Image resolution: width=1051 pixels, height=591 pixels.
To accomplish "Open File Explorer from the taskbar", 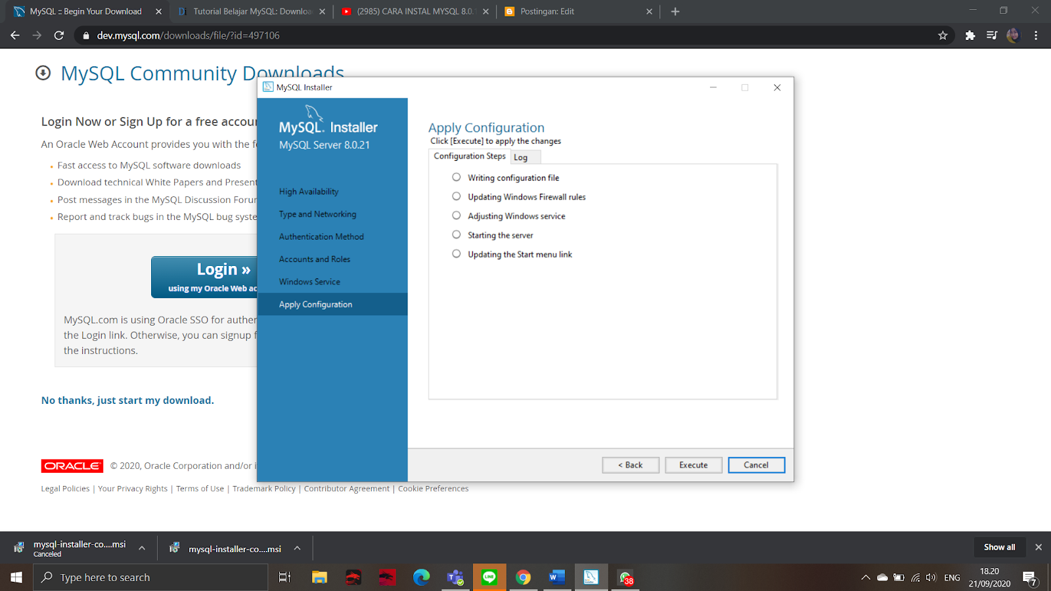I will point(319,577).
